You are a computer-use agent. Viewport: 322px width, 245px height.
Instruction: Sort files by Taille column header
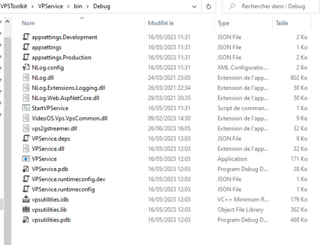pos(282,23)
